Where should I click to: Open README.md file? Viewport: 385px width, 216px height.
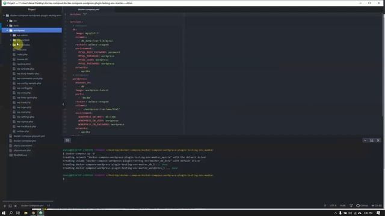point(20,155)
